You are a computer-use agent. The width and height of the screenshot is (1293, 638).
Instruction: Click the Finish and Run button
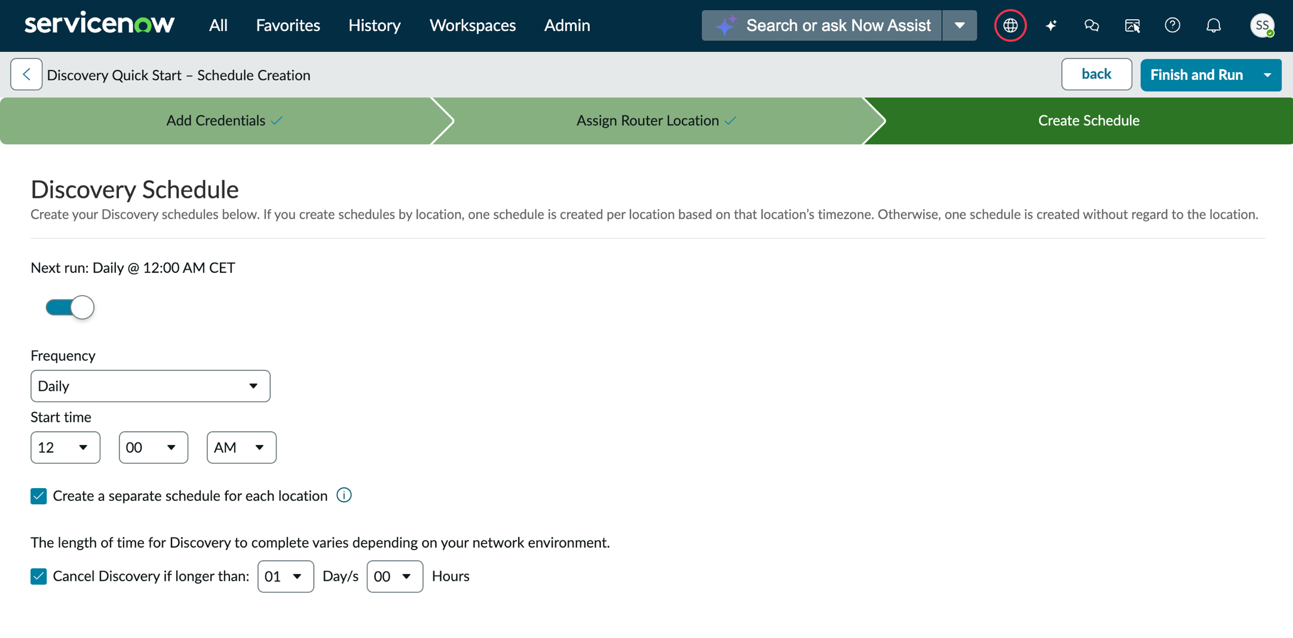coord(1197,75)
